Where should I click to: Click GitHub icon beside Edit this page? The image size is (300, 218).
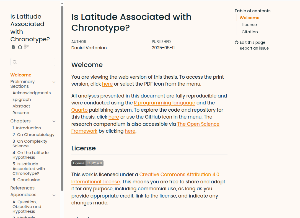(x=236, y=42)
